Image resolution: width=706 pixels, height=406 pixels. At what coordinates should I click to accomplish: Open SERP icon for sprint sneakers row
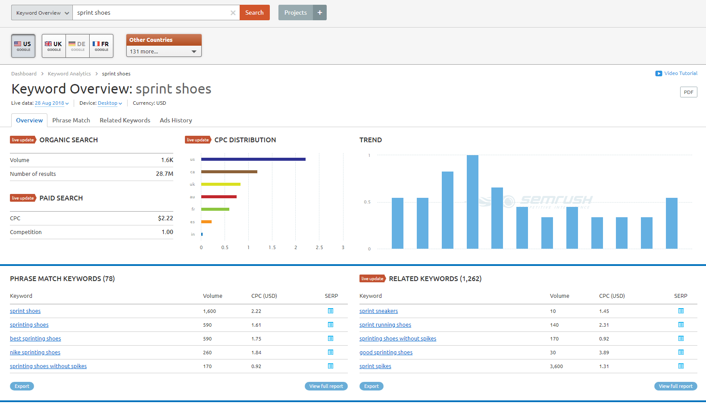tap(681, 311)
